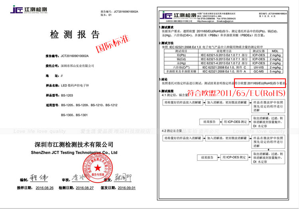Image resolution: width=299 pixels, height=209 pixels.
Task: Click 将称量好的样品放入消解罐 box in section 4.1
Action: 183,102
